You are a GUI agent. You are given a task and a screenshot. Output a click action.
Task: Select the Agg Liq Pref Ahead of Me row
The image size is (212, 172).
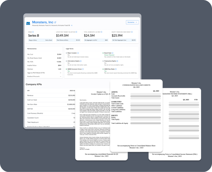(44, 73)
